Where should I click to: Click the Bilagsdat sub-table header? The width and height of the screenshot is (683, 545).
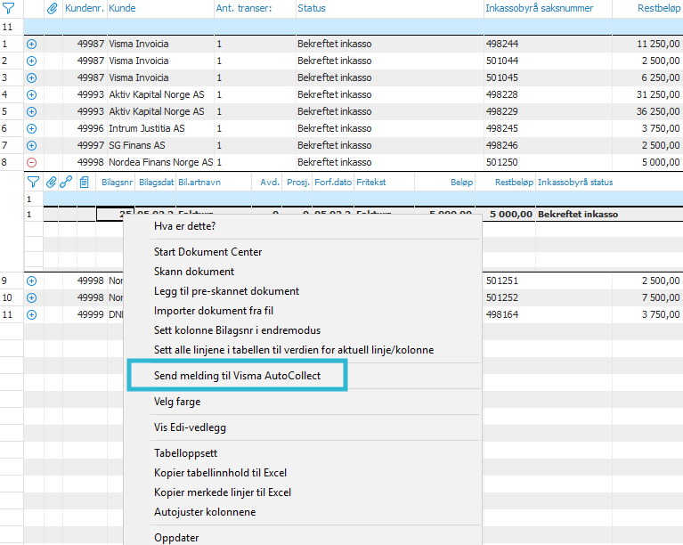(x=156, y=182)
